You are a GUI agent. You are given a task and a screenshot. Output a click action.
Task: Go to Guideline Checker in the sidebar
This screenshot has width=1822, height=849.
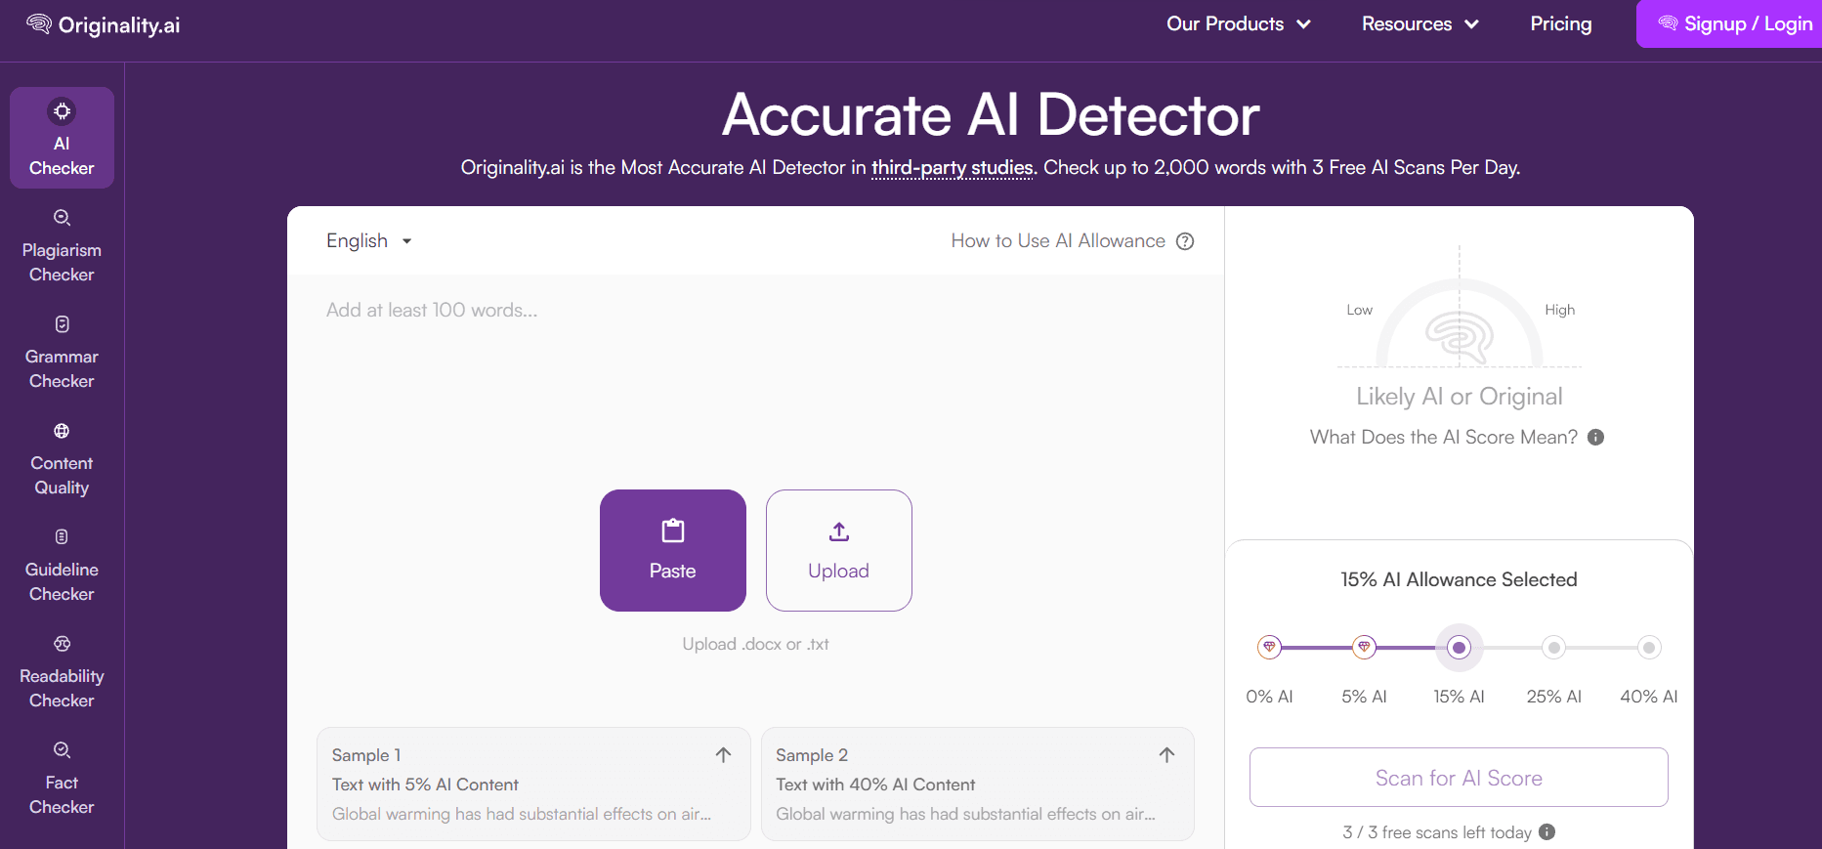click(62, 565)
